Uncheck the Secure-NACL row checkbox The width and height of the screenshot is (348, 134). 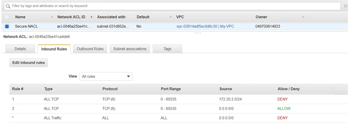click(7, 26)
